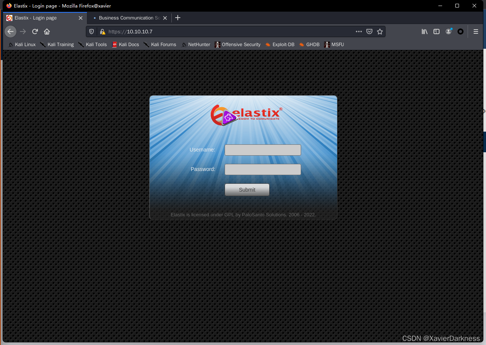Reload the current page
This screenshot has height=345, width=486.
pos(35,31)
